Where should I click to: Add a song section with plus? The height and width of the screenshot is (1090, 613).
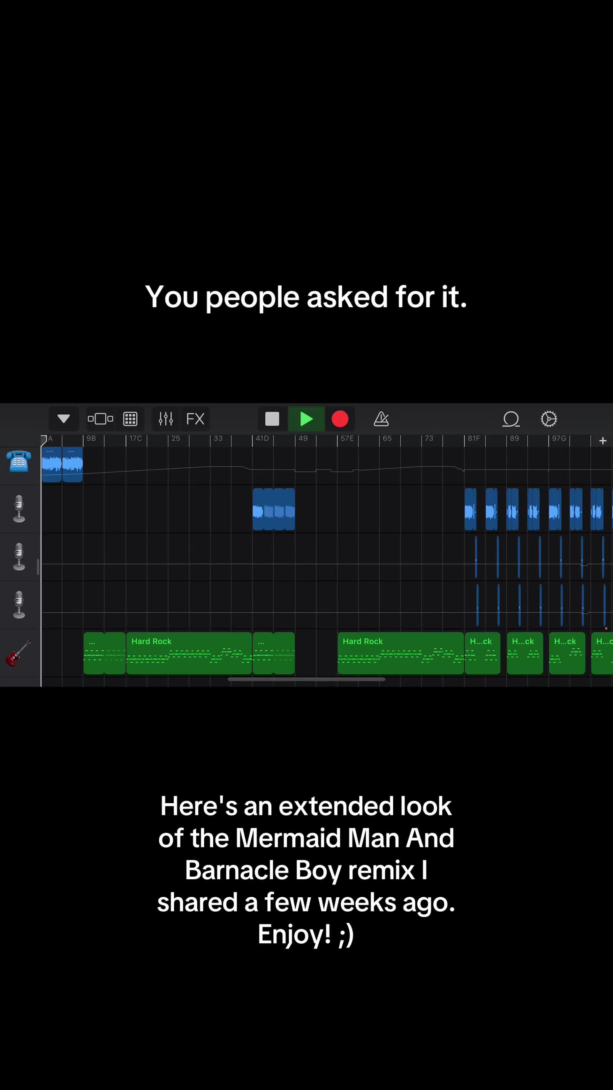[x=603, y=441]
